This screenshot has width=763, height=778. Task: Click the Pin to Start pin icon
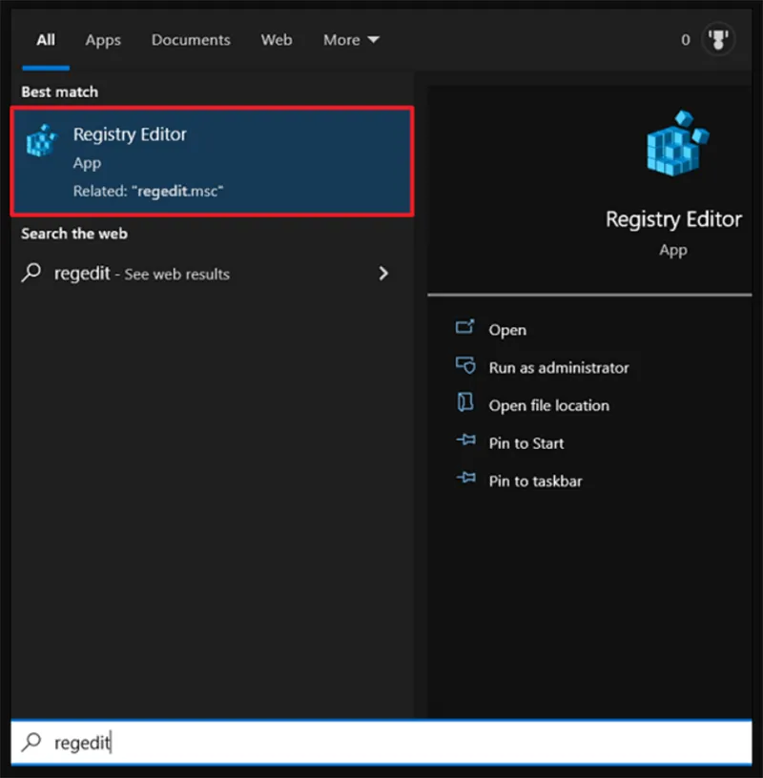click(x=466, y=440)
